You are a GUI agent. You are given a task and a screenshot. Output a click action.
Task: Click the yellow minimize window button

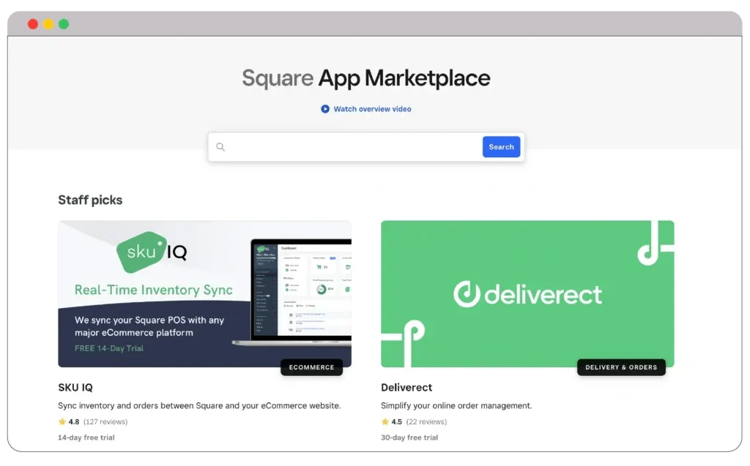pos(48,24)
